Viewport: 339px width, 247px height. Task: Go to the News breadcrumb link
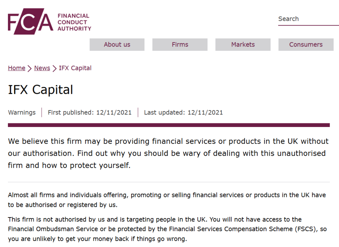pos(42,68)
